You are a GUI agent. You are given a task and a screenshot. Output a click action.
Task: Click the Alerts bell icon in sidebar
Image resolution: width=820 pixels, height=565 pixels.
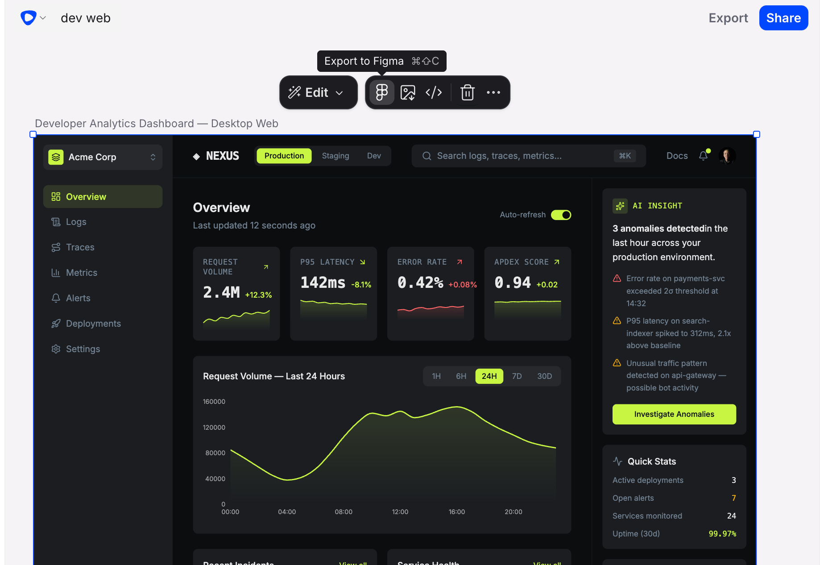pyautogui.click(x=56, y=298)
